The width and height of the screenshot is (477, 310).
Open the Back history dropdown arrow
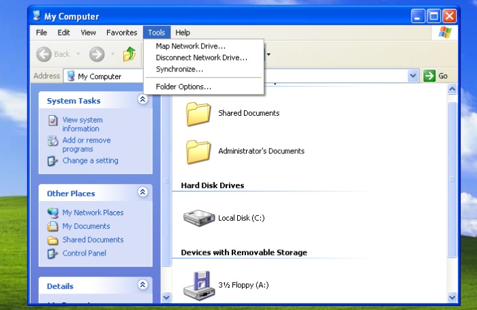pos(78,54)
